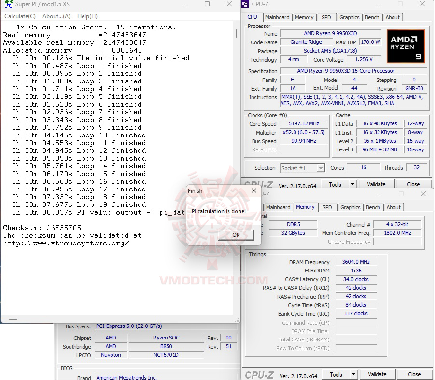Open Graphics tab in top CPU-Z window
This screenshot has height=380, width=435.
pos(349,17)
